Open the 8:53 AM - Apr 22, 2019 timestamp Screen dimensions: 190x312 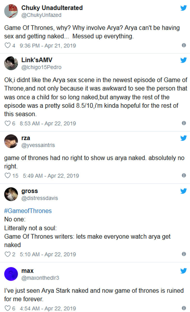[48, 124]
